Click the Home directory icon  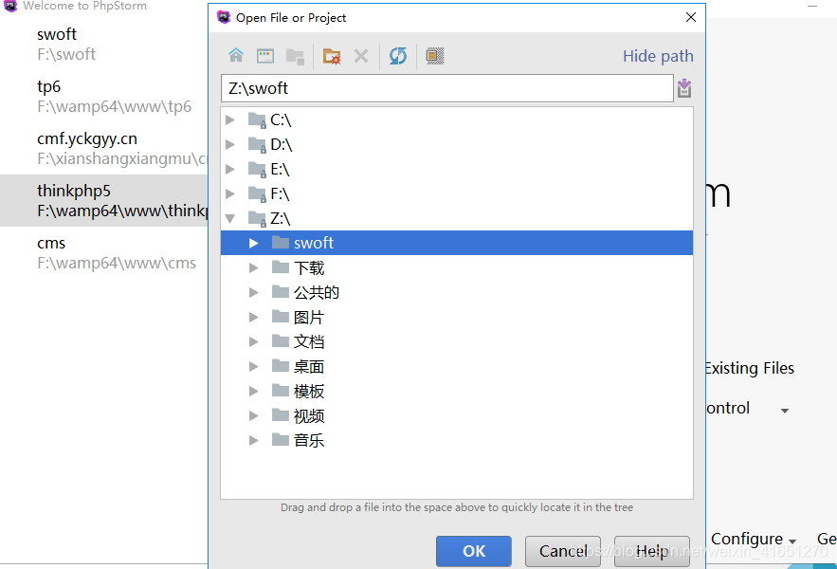point(236,56)
